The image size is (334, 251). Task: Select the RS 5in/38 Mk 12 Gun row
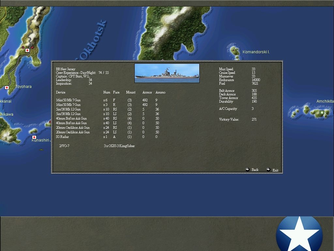click(x=107, y=109)
